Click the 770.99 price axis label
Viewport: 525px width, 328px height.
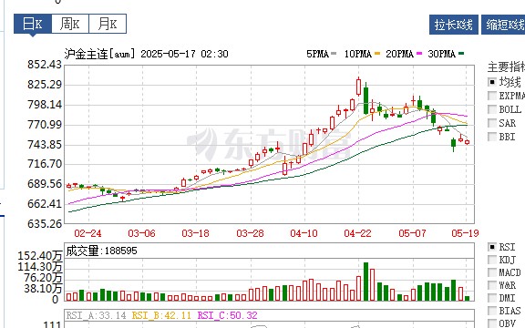point(45,125)
